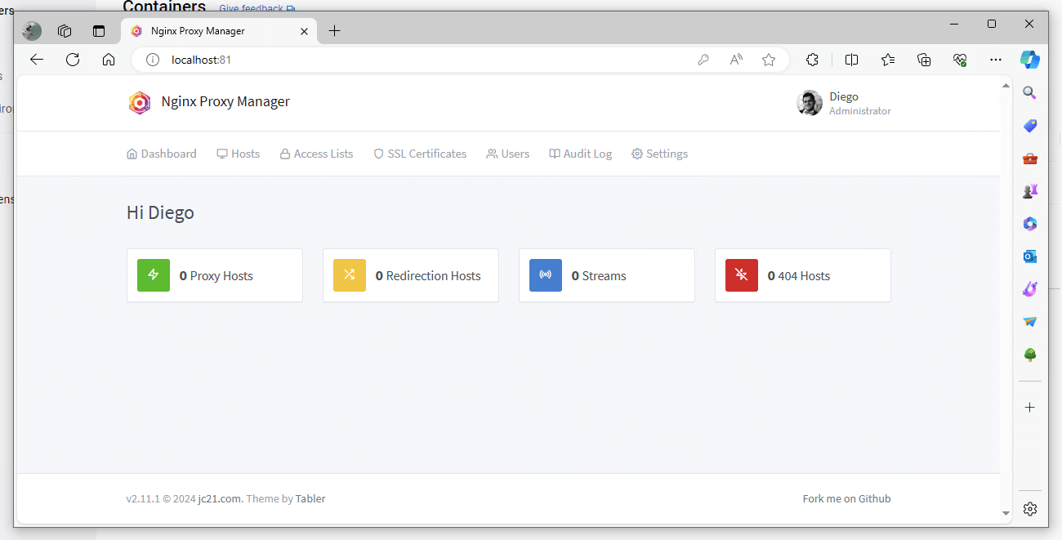1062x540 pixels.
Task: Open the favorites hub panel
Action: click(x=888, y=59)
